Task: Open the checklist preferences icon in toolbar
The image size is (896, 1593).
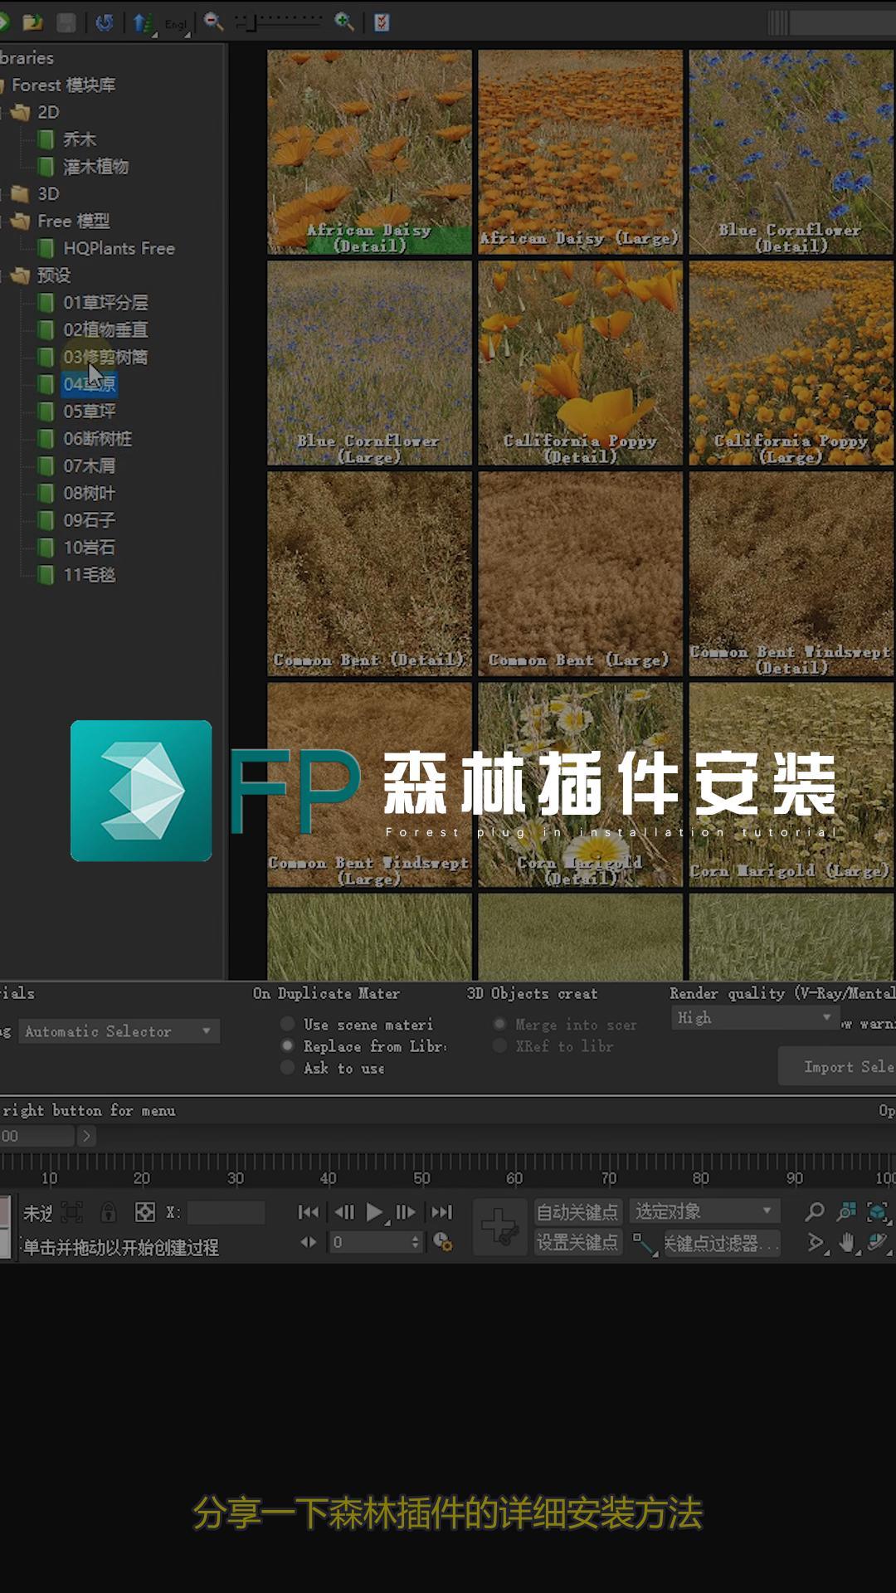Action: pos(382,22)
